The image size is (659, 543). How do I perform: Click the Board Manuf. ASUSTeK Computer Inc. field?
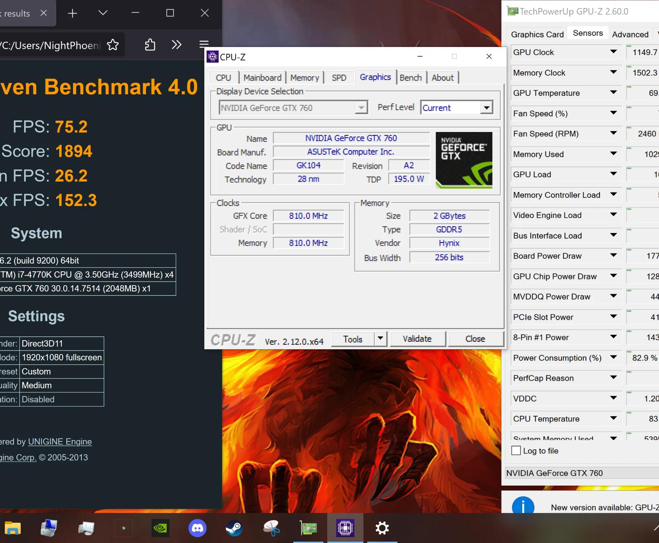pos(351,152)
